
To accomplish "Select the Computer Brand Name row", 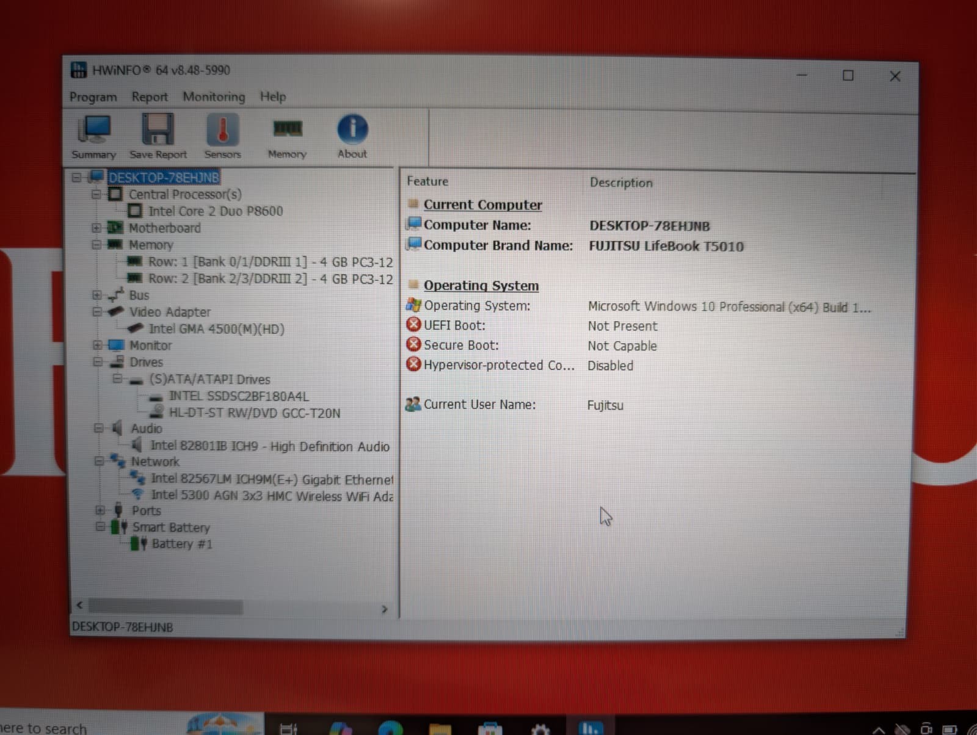I will (575, 245).
